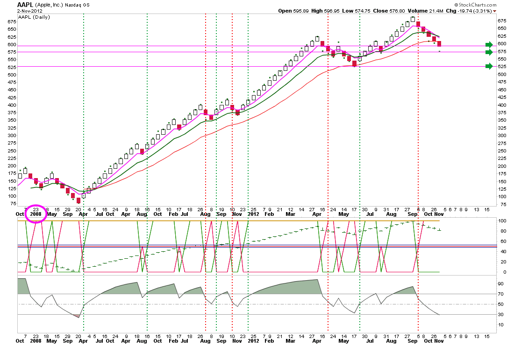Click 400 on the right price scale
Viewport: 514px width, 345px height.
click(x=502, y=105)
